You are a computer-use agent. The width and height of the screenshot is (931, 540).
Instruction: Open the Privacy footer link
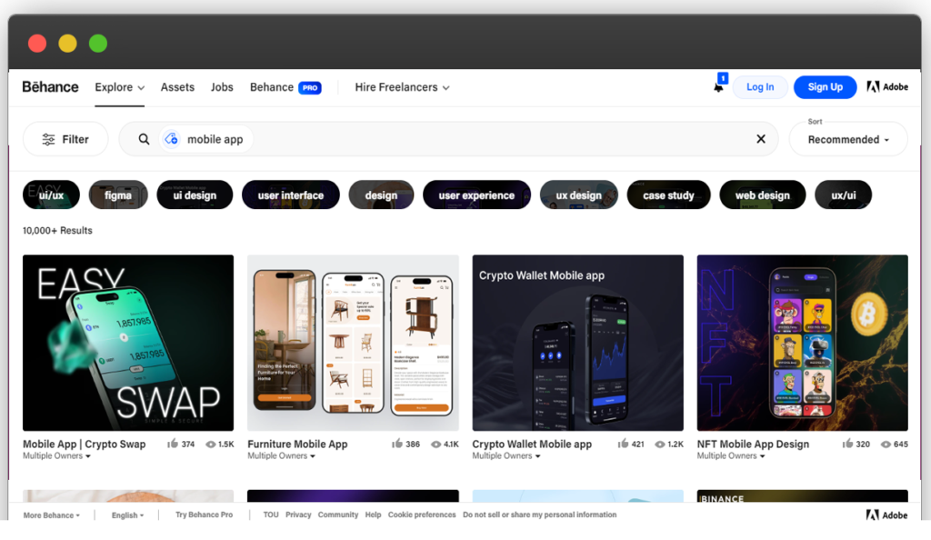coord(298,515)
